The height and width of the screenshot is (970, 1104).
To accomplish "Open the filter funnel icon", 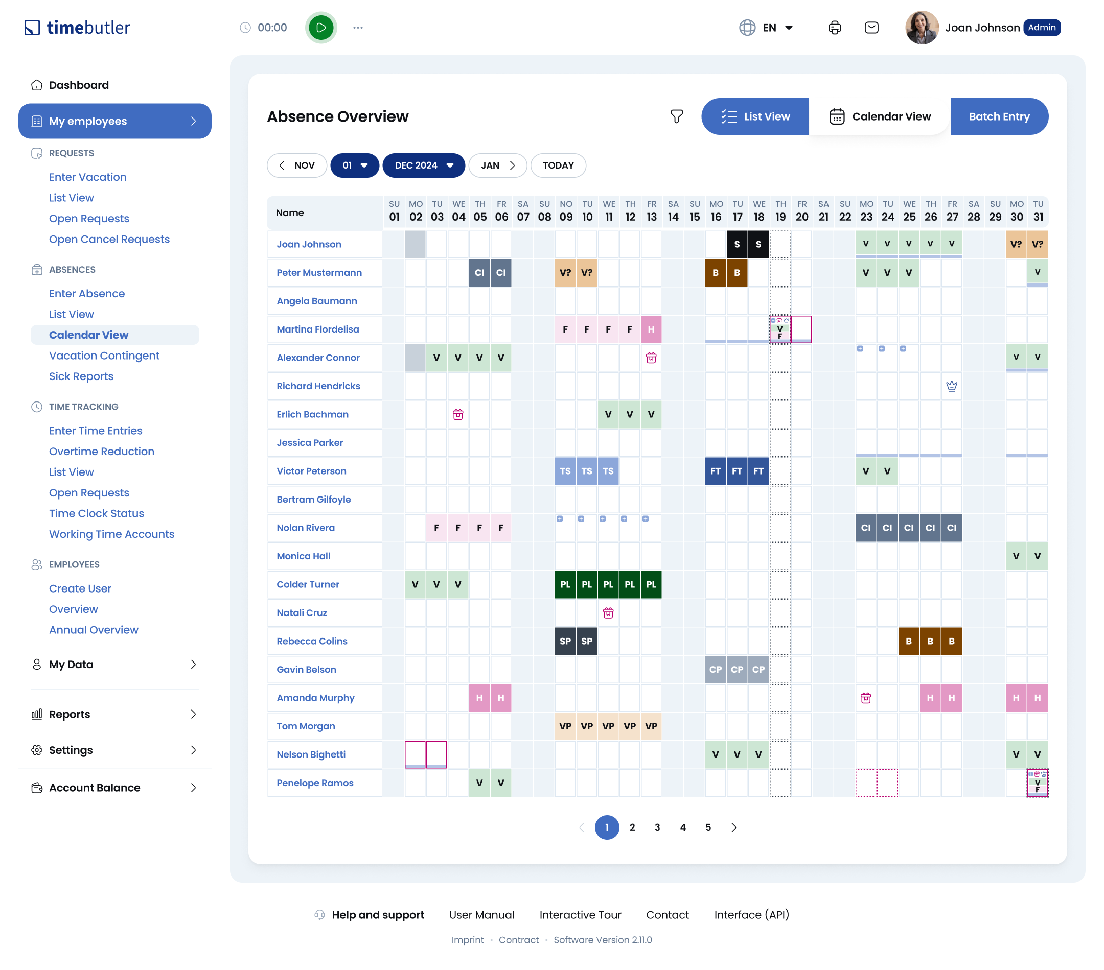I will click(x=676, y=116).
